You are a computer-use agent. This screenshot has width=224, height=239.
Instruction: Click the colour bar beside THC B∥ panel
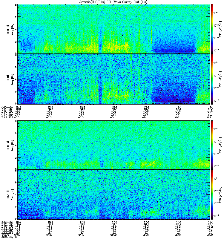pos(212,194)
